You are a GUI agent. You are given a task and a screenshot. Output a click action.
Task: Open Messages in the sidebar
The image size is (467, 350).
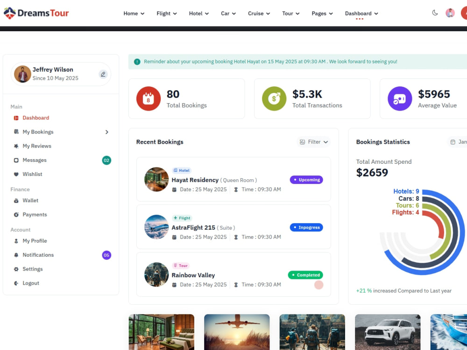(35, 160)
